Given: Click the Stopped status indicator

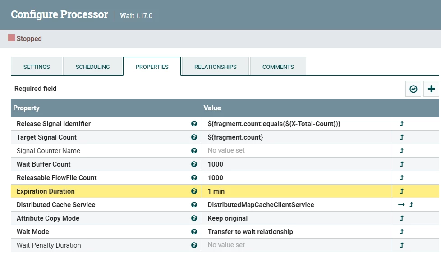Looking at the screenshot, I should click(25, 38).
